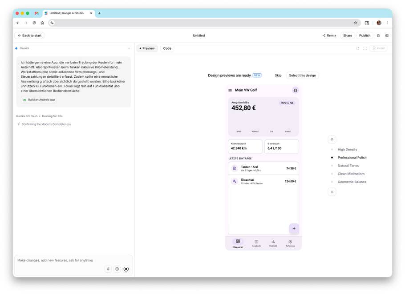Enter fullscreen preview mode
405x294 pixels.
point(365,48)
